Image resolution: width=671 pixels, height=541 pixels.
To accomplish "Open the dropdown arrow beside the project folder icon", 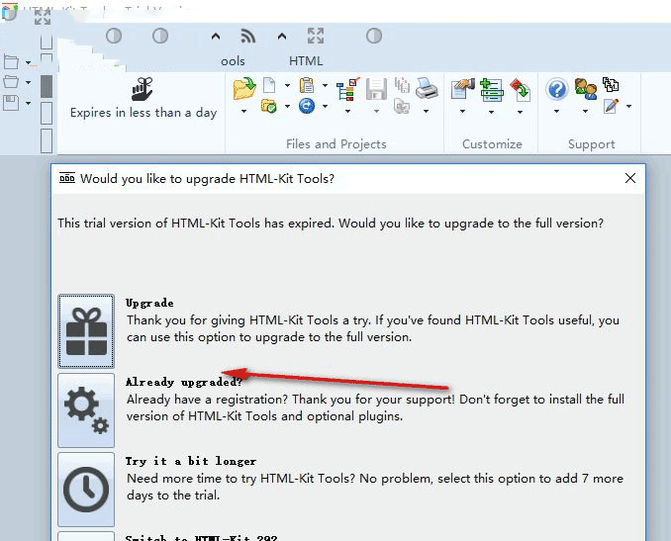I will click(287, 106).
